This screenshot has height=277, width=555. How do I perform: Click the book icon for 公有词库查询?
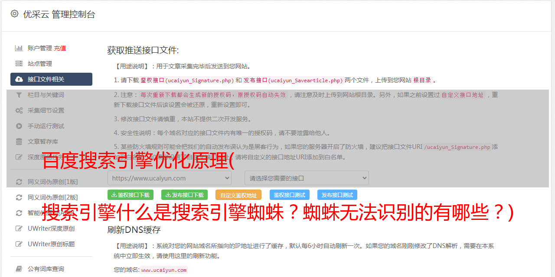19,269
